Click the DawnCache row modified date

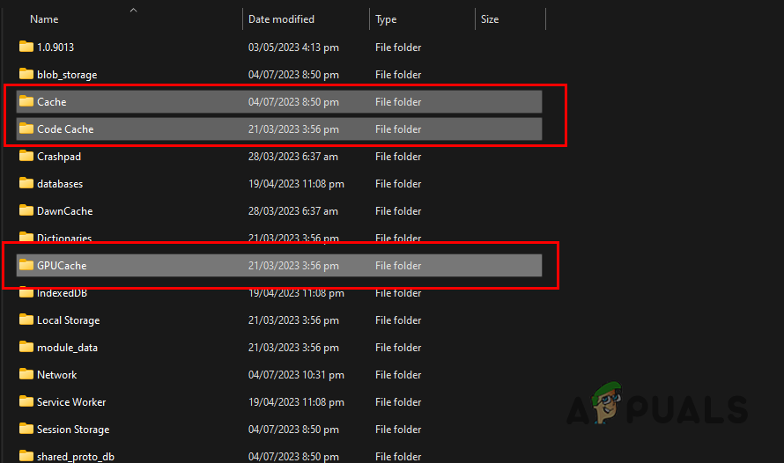293,210
